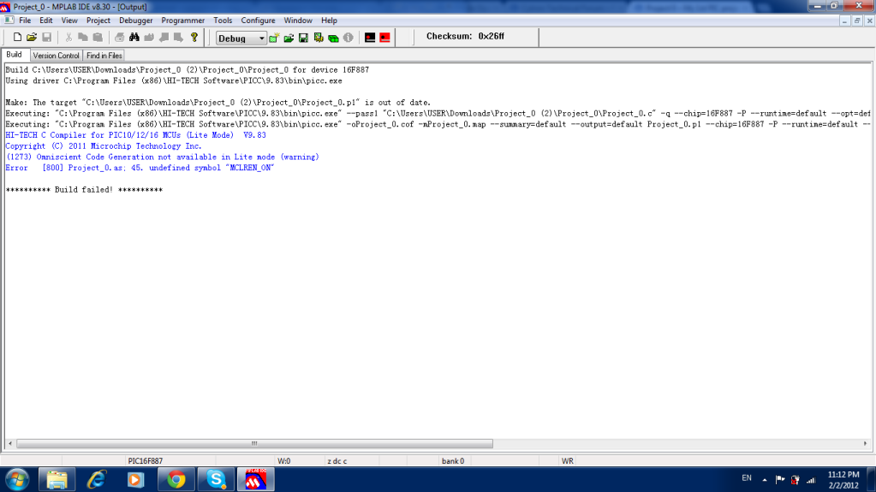Image resolution: width=876 pixels, height=492 pixels.
Task: Click the WR status bar field
Action: click(x=567, y=461)
